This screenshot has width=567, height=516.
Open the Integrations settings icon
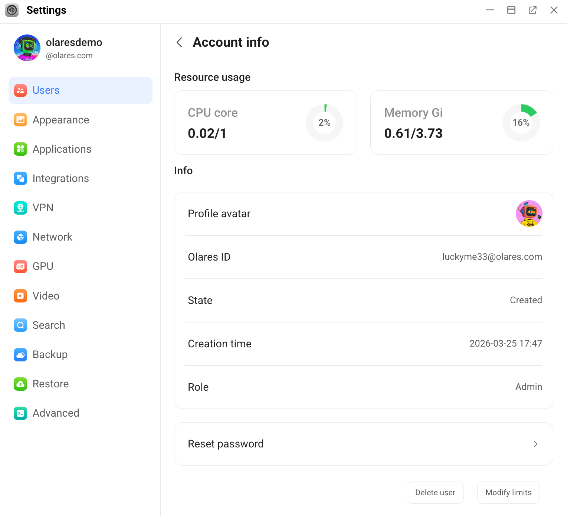(x=20, y=178)
